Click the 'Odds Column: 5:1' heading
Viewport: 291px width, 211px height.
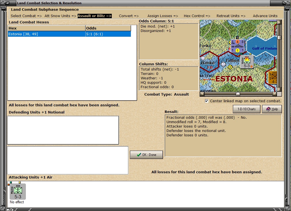pyautogui.click(x=156, y=21)
